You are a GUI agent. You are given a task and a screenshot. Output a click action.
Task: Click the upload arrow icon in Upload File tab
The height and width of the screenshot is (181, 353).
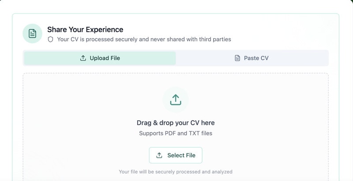83,58
